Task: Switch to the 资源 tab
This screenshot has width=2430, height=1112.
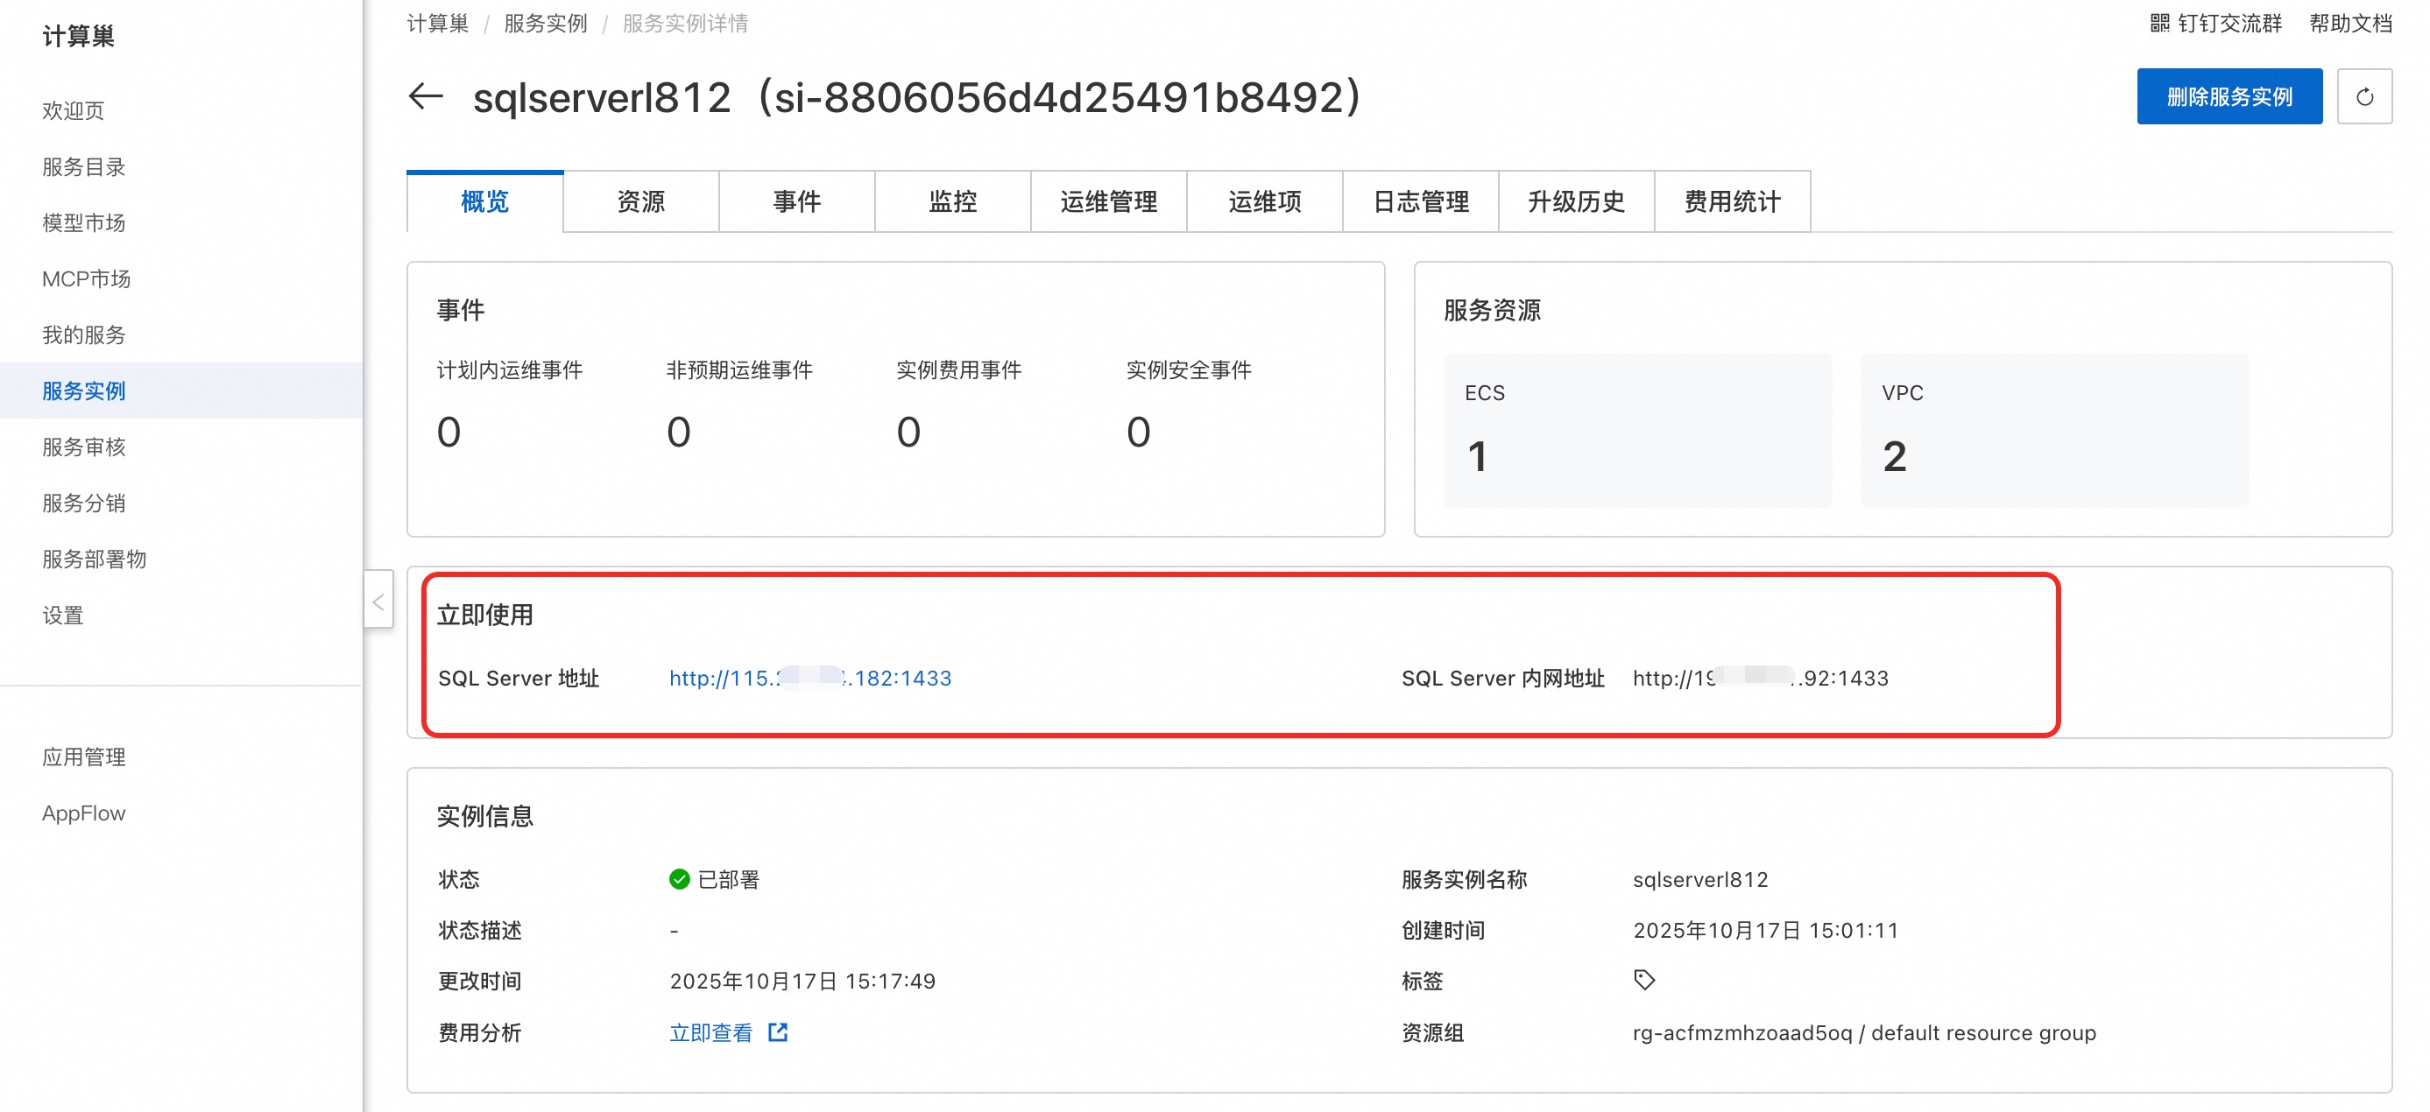Action: coord(640,201)
